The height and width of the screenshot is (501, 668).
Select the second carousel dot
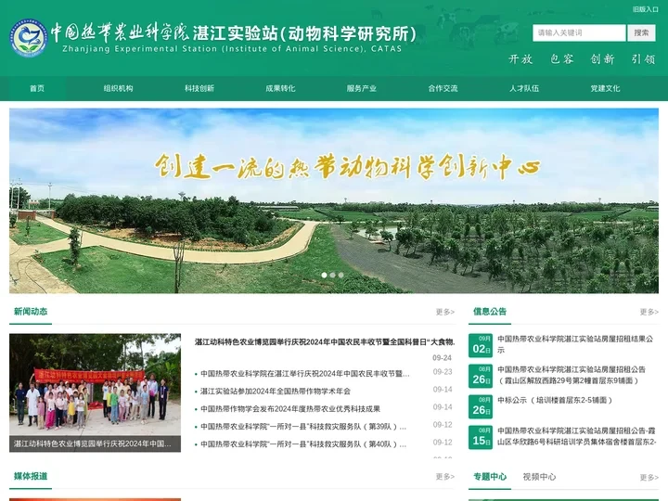click(333, 276)
